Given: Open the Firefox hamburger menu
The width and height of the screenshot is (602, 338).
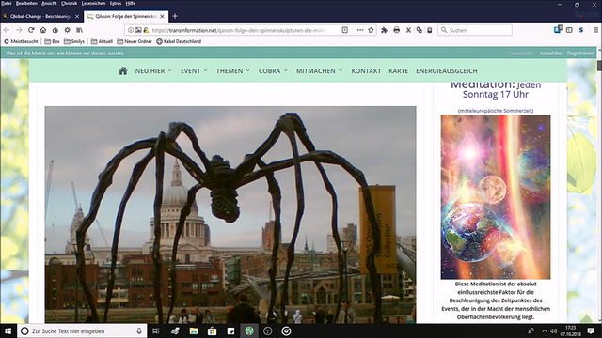Looking at the screenshot, I should click(595, 30).
